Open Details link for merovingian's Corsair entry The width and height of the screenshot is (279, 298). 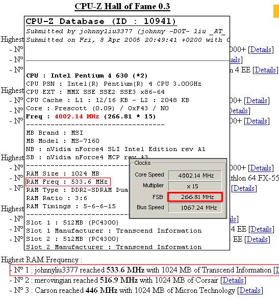233,280
